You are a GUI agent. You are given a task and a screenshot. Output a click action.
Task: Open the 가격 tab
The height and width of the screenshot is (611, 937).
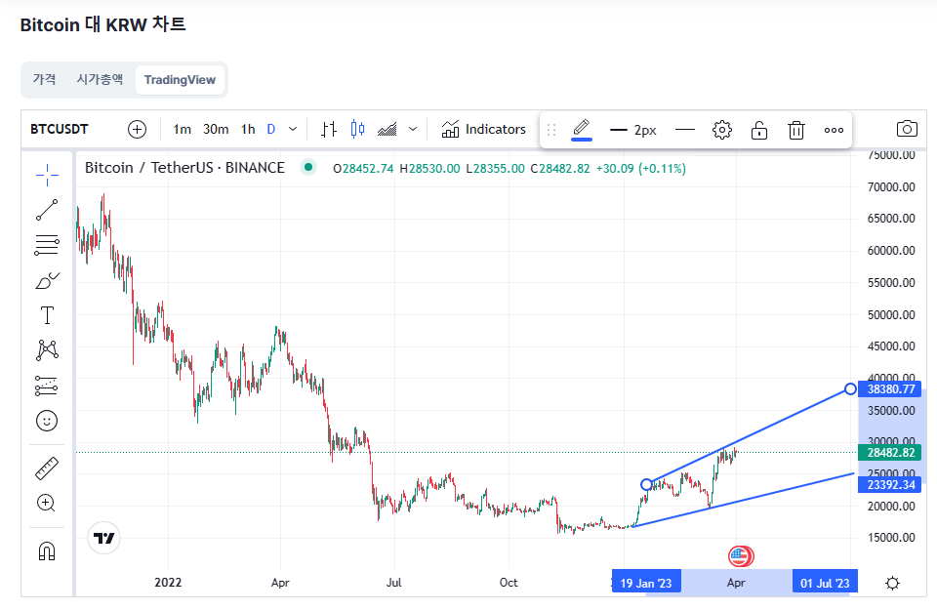click(44, 79)
